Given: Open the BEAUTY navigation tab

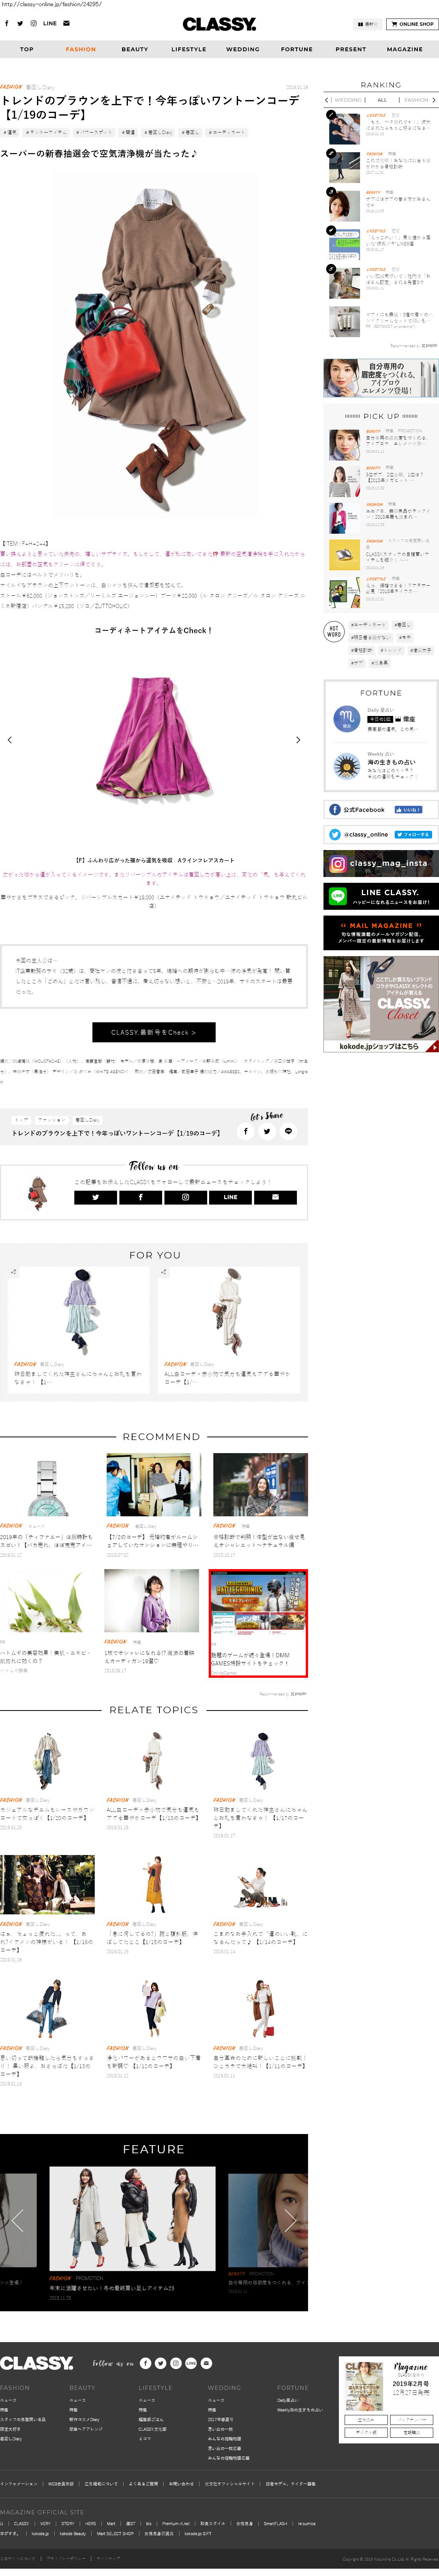Looking at the screenshot, I should click(135, 49).
